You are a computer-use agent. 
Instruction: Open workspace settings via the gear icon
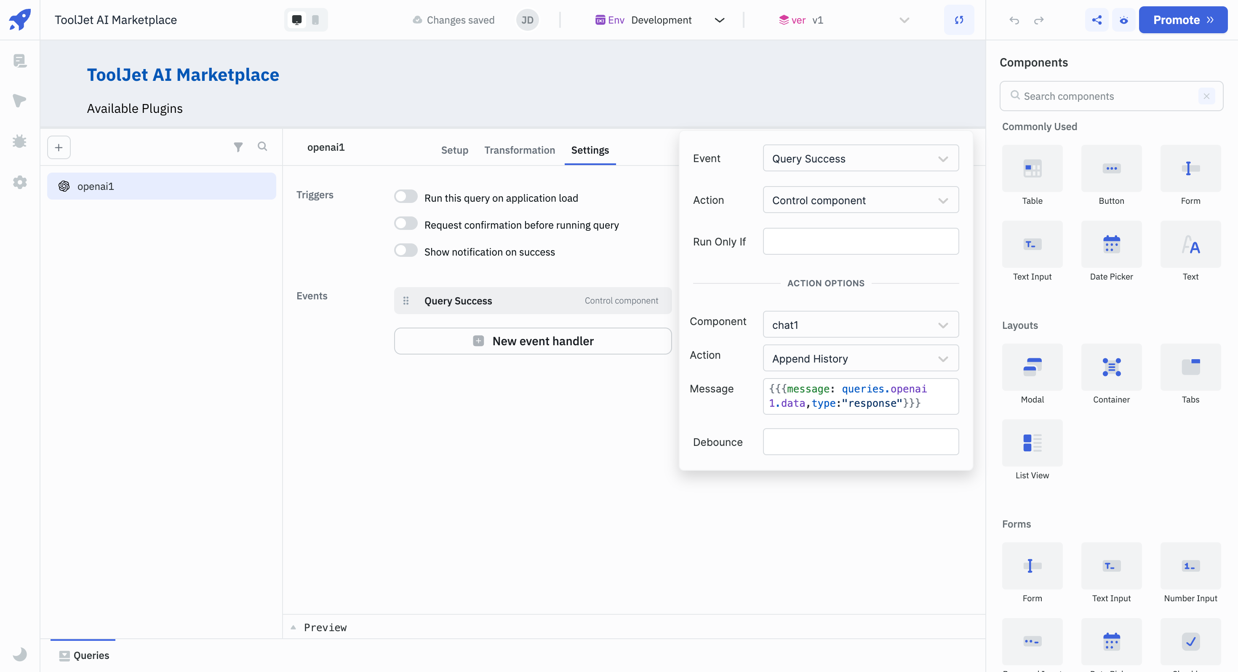(x=20, y=182)
